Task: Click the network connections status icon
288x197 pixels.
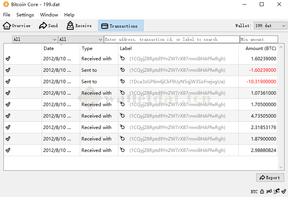Action: pos(277,191)
